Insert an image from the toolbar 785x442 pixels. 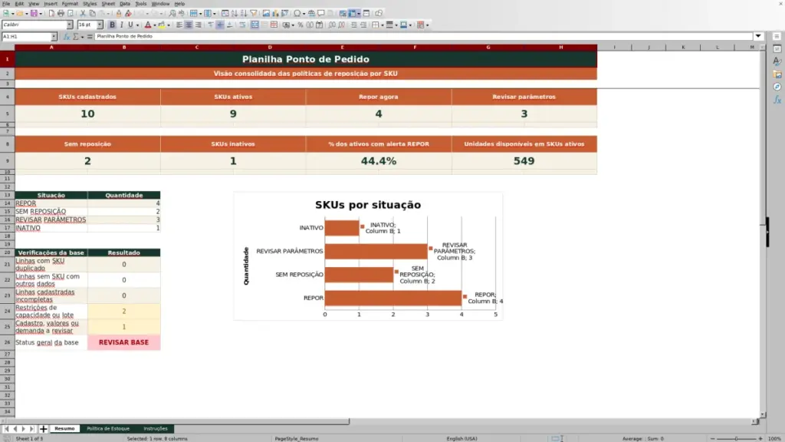266,14
